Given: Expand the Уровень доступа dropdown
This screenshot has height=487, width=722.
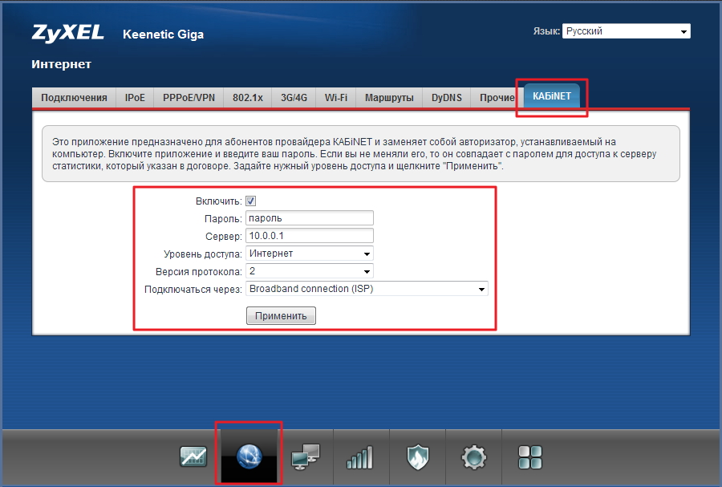Looking at the screenshot, I should click(310, 254).
